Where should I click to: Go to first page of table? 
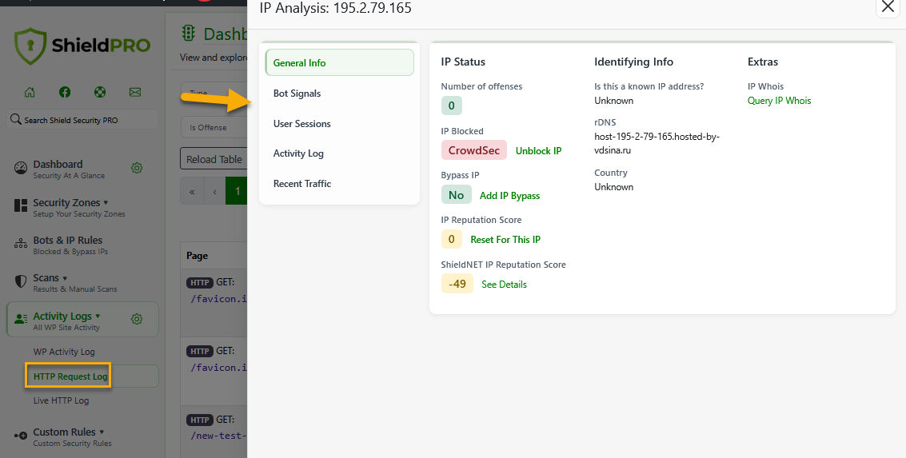coord(192,192)
